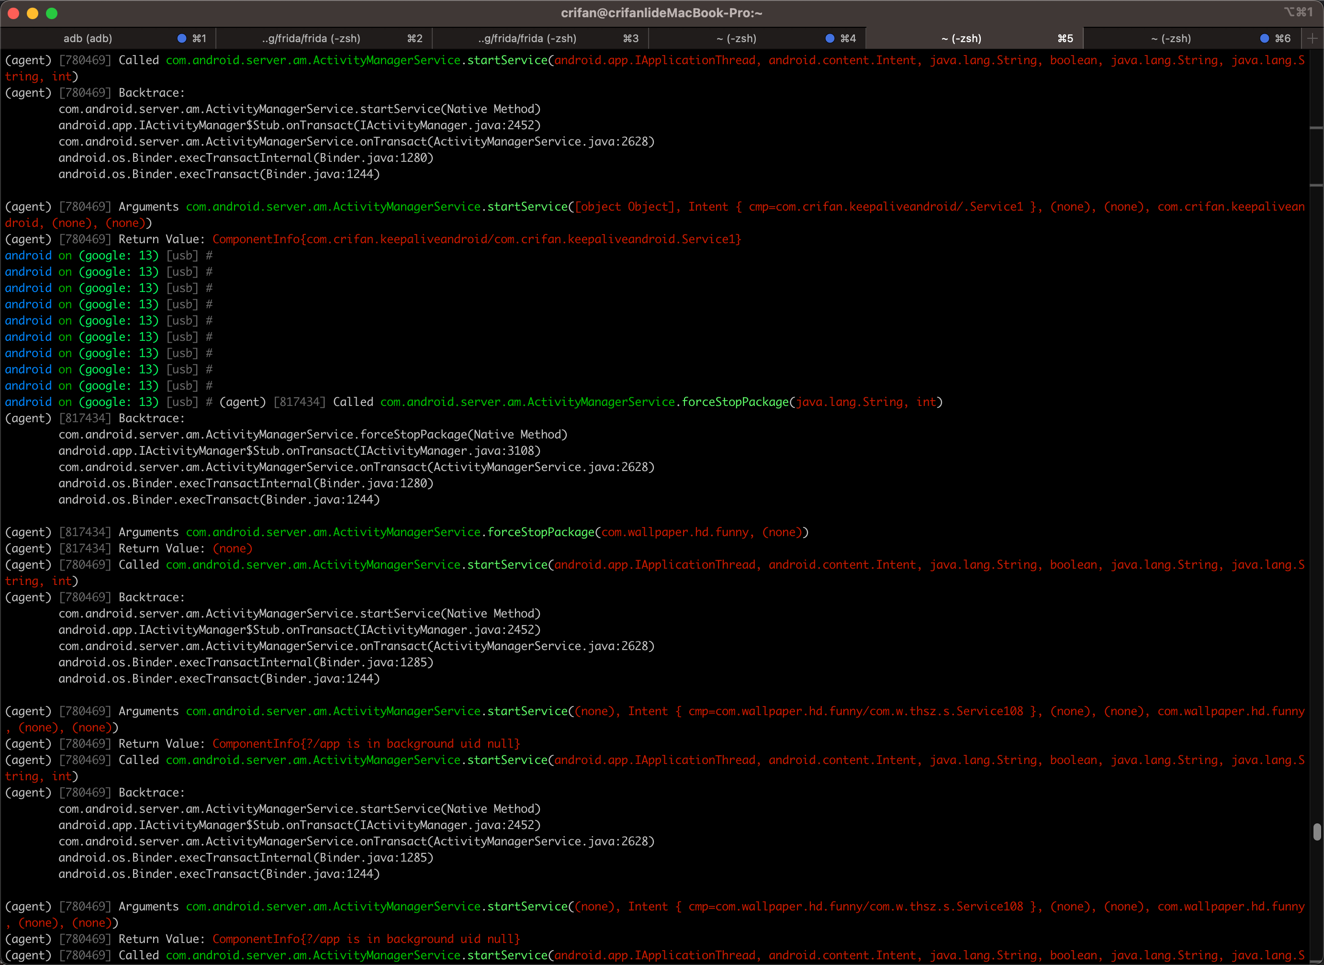Click first android on (google: 13) [usb] prompt
Image resolution: width=1324 pixels, height=965 pixels.
109,256
